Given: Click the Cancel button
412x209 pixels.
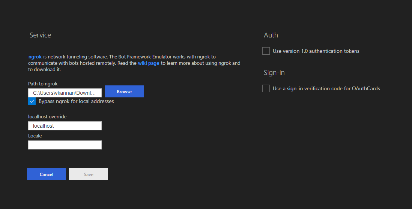Looking at the screenshot, I should pyautogui.click(x=47, y=174).
